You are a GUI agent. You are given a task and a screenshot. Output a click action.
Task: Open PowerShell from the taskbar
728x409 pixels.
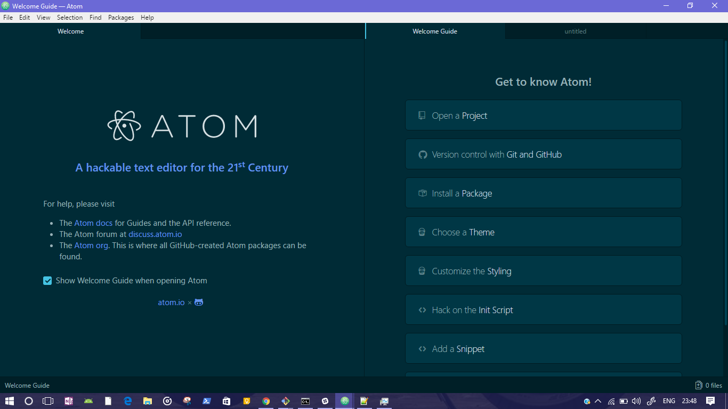pyautogui.click(x=206, y=401)
